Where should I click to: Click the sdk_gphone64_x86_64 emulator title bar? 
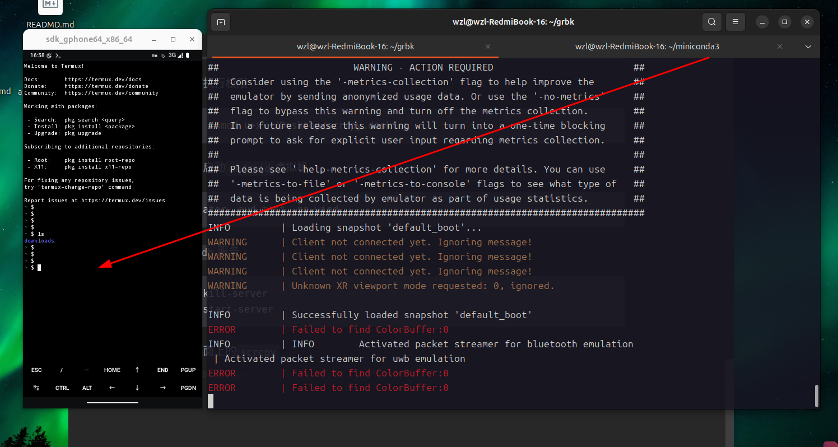[89, 39]
